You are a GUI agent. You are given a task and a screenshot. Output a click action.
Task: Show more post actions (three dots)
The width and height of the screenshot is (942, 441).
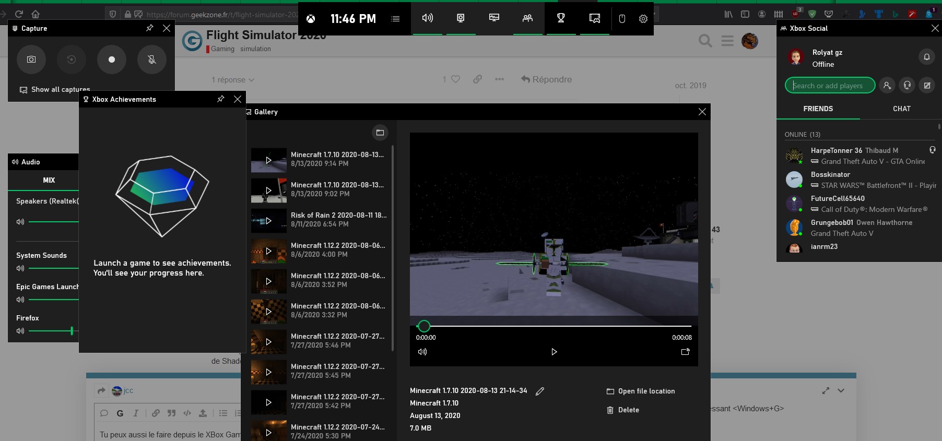tap(500, 79)
